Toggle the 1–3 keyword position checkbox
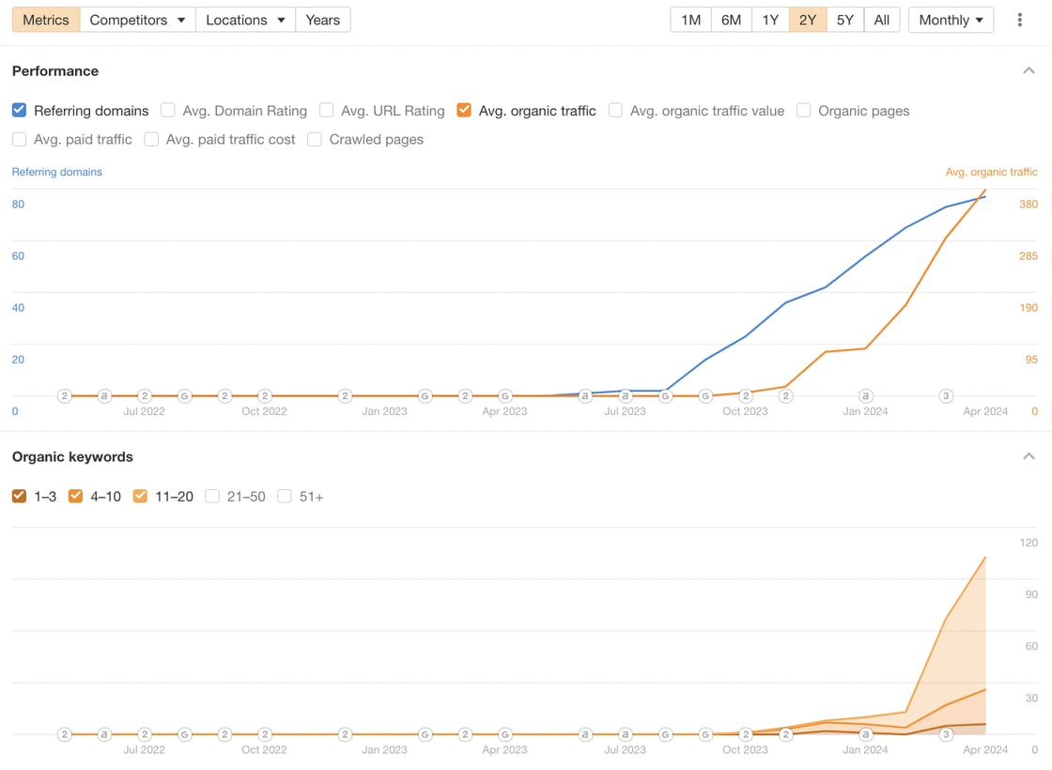Image resolution: width=1052 pixels, height=770 pixels. click(19, 496)
